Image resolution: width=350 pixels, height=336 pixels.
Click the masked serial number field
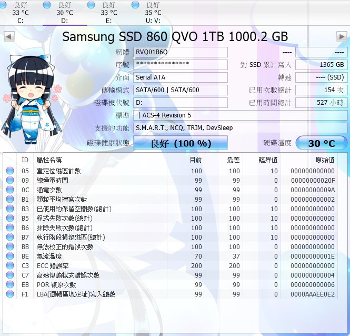point(181,65)
